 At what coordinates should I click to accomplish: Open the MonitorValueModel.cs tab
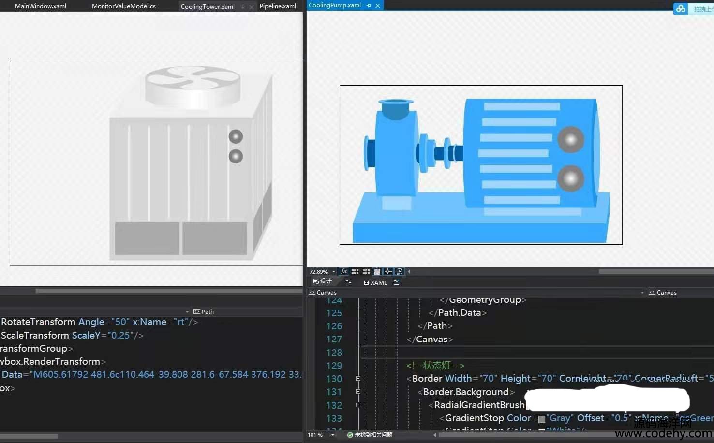(x=124, y=6)
